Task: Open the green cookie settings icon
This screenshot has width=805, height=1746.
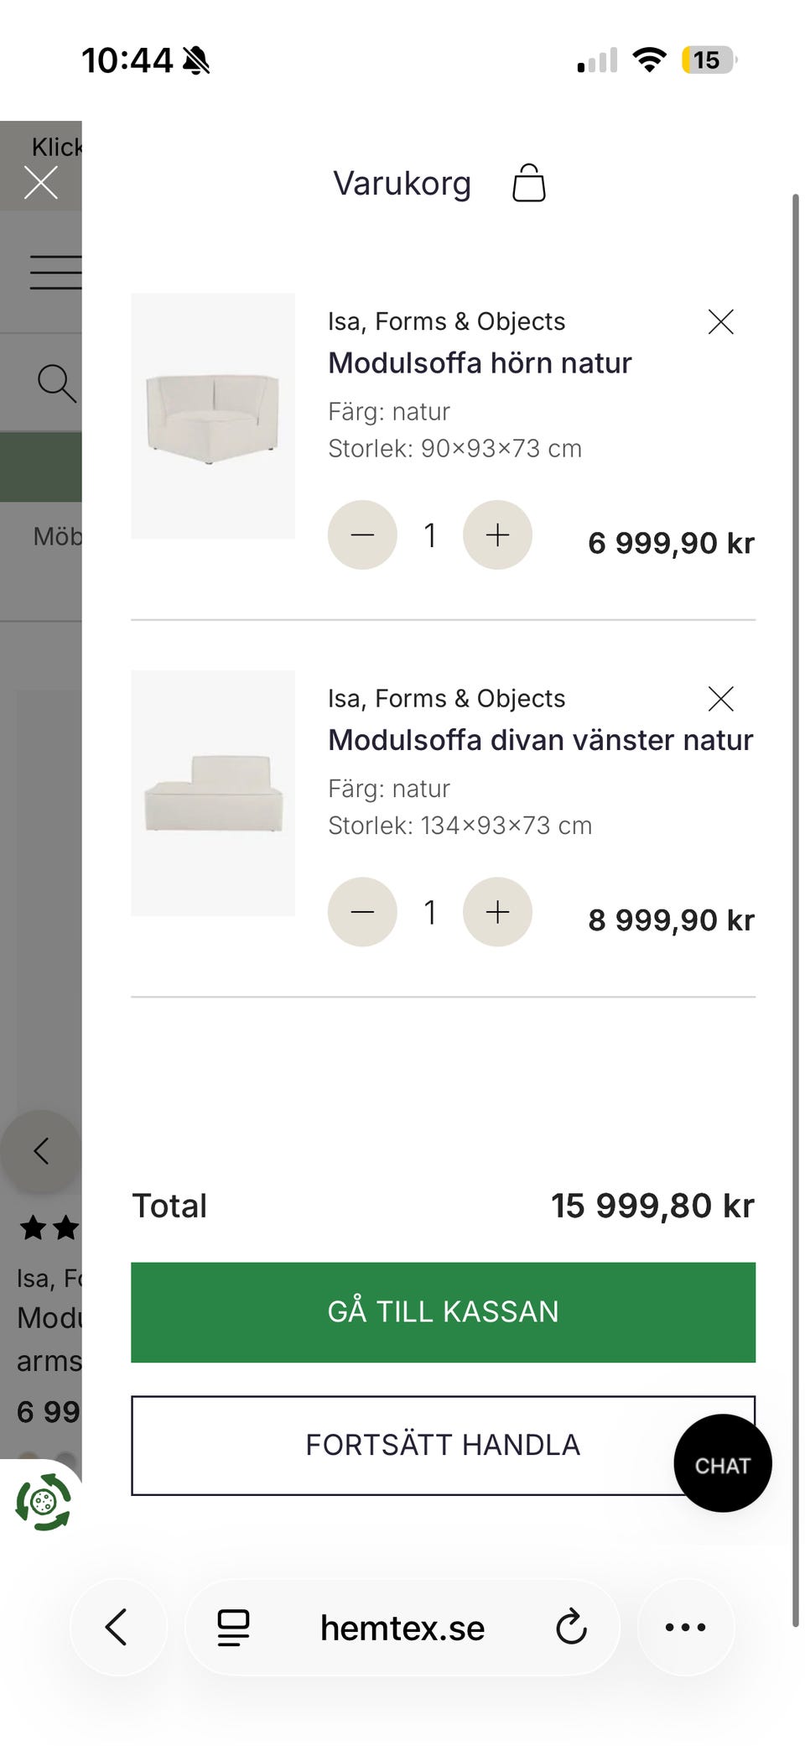Action: 44,1501
